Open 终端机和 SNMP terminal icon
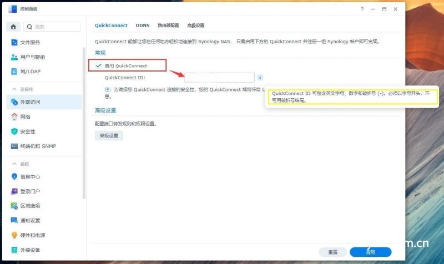 (14, 146)
